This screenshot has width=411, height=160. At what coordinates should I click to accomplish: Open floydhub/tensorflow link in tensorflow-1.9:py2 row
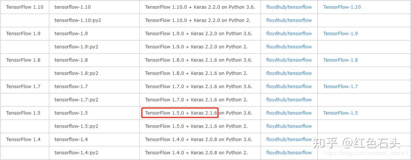289,47
